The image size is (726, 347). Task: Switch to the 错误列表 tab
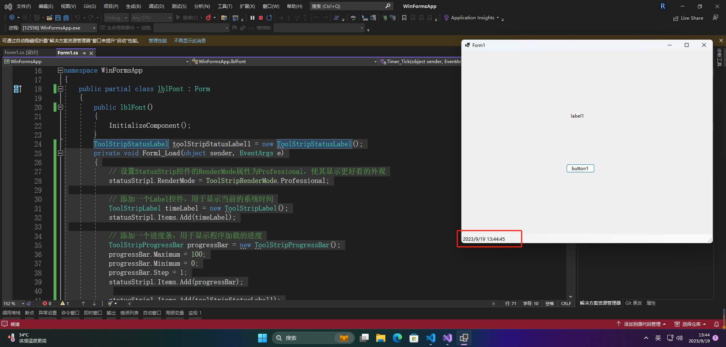129,313
